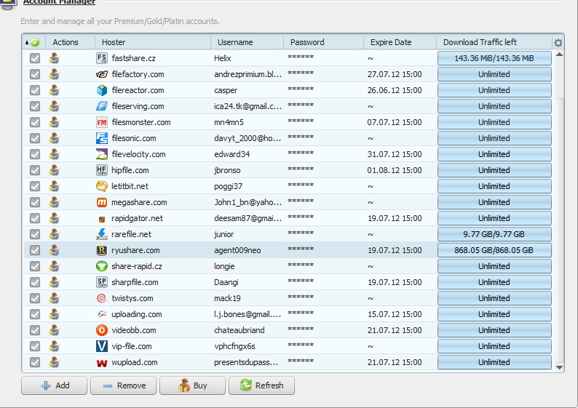Image resolution: width=578 pixels, height=408 pixels.
Task: Click the rapidgator.net hoster icon
Action: point(102,219)
